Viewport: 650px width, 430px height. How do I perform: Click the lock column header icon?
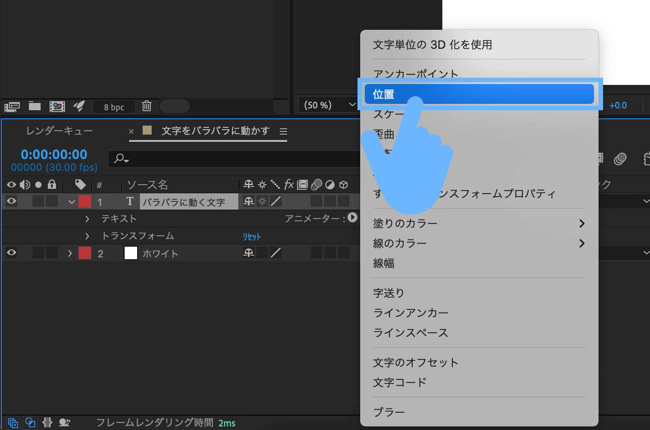(52, 184)
